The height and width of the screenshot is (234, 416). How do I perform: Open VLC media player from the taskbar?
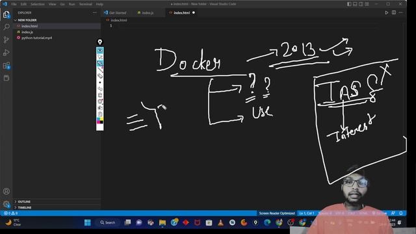[221, 222]
